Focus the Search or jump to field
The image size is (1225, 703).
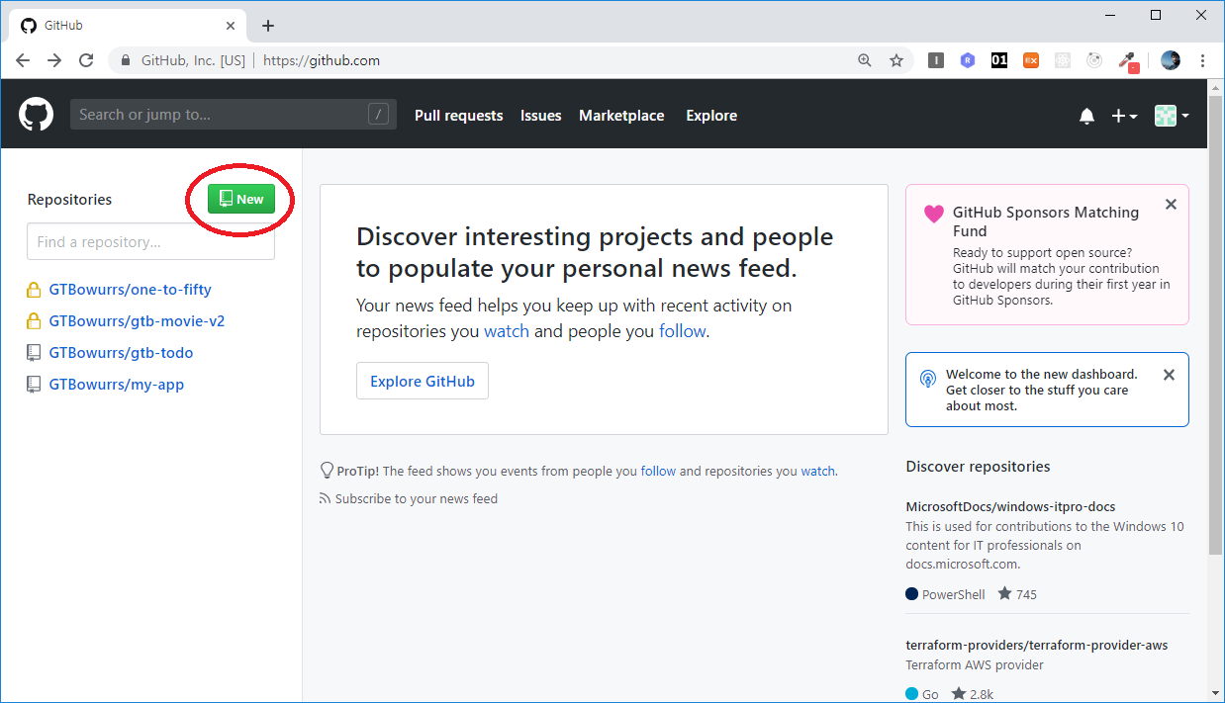(x=234, y=115)
